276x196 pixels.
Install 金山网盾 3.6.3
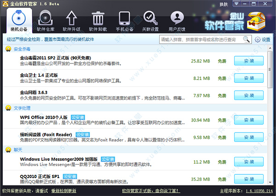pos(249,95)
